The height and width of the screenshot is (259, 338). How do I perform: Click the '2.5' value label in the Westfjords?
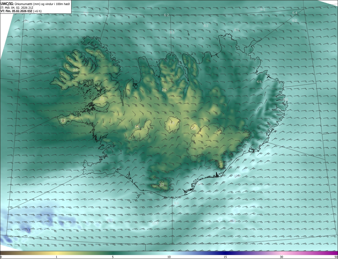click(x=76, y=70)
